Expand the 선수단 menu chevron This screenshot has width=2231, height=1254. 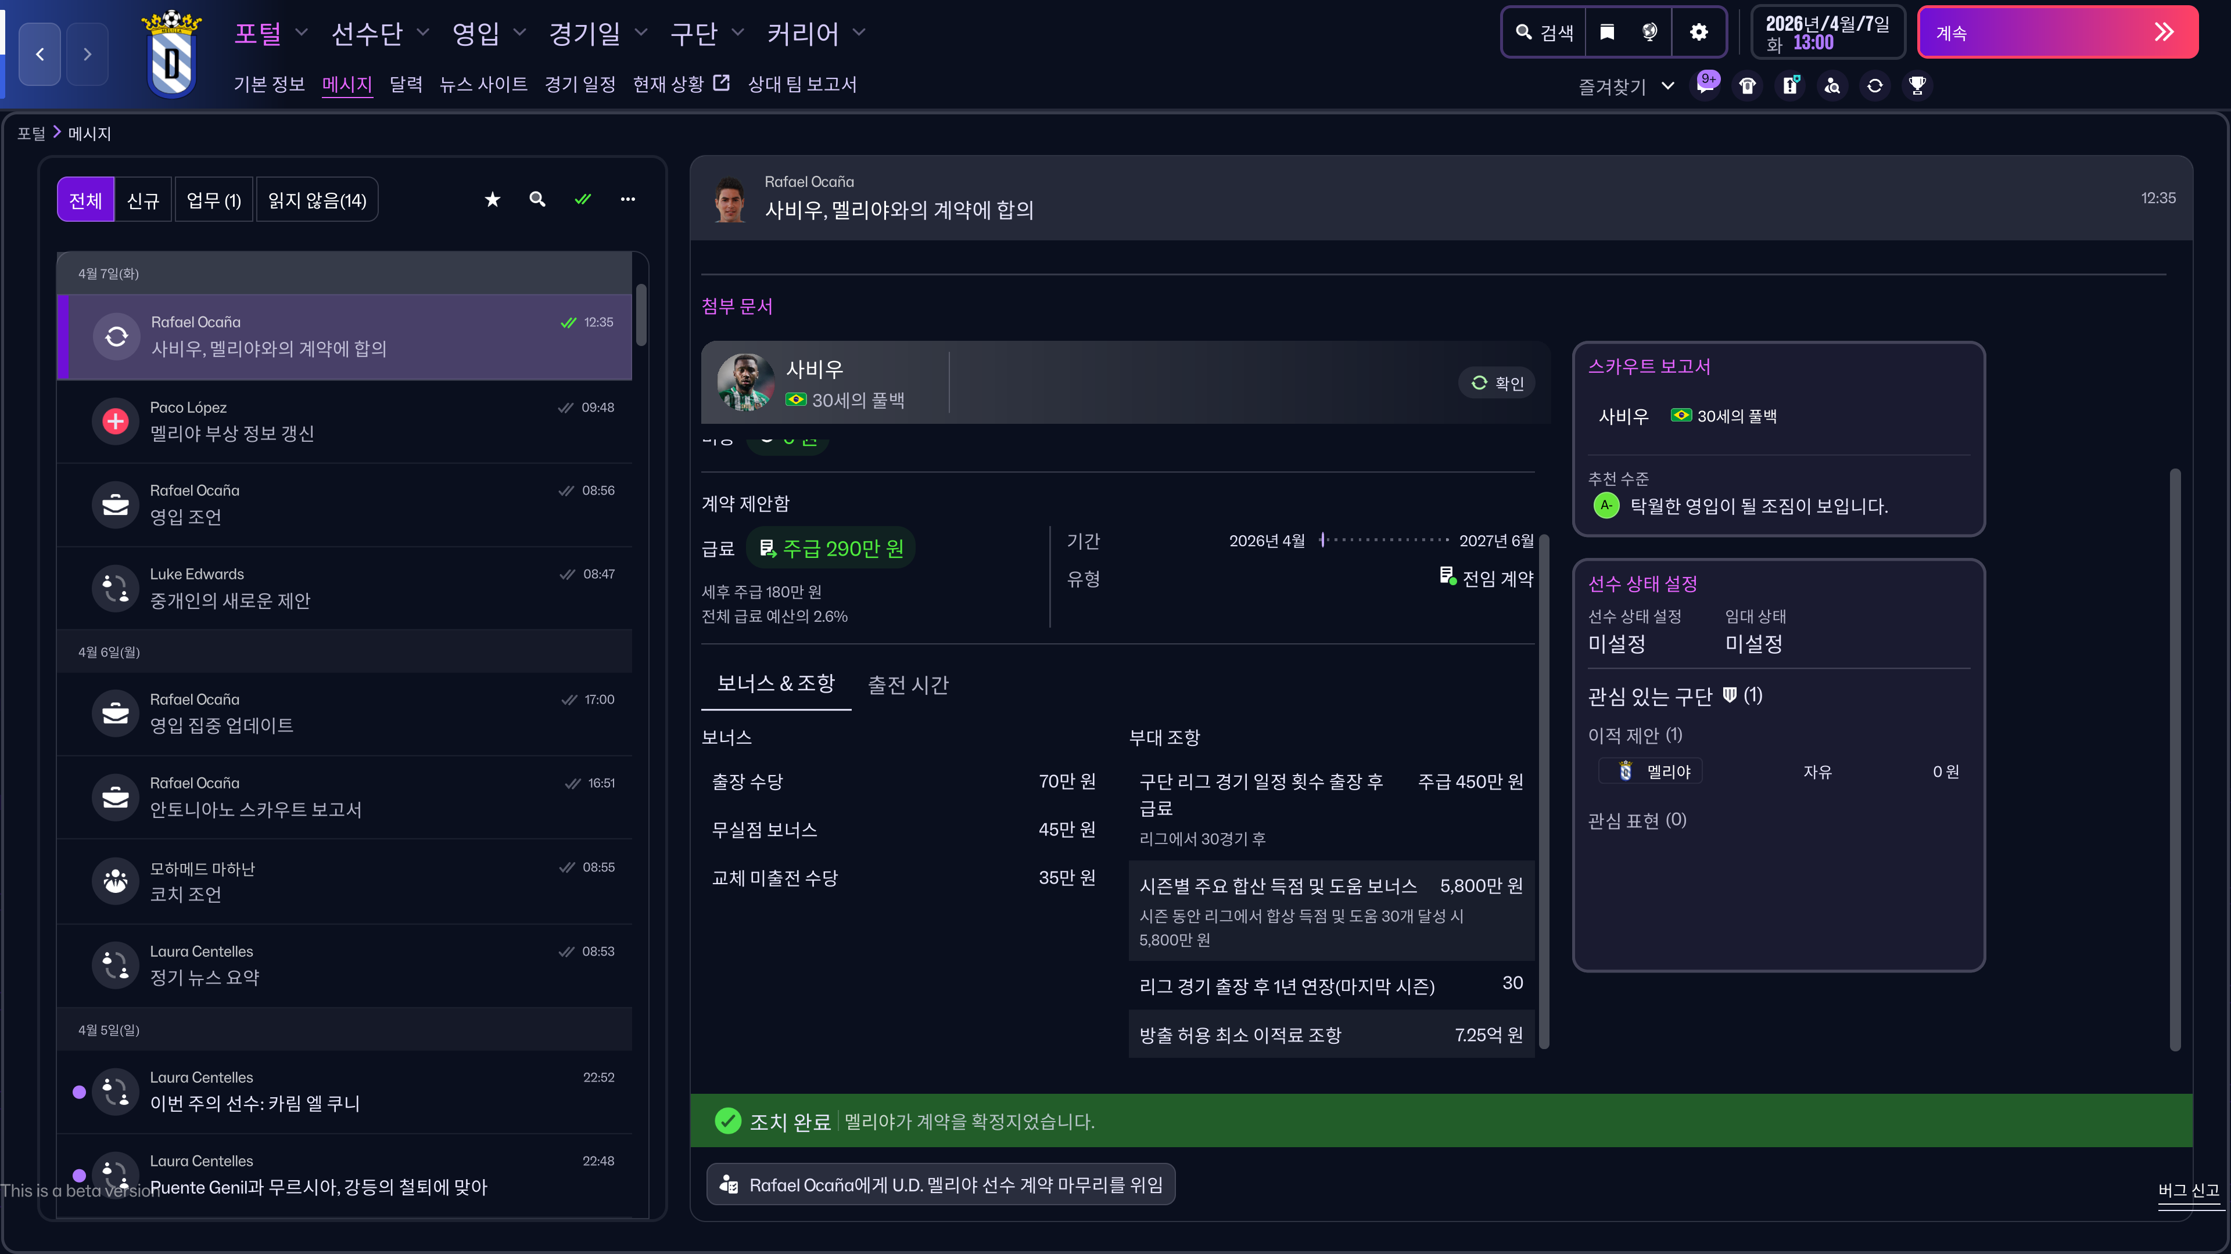point(422,33)
